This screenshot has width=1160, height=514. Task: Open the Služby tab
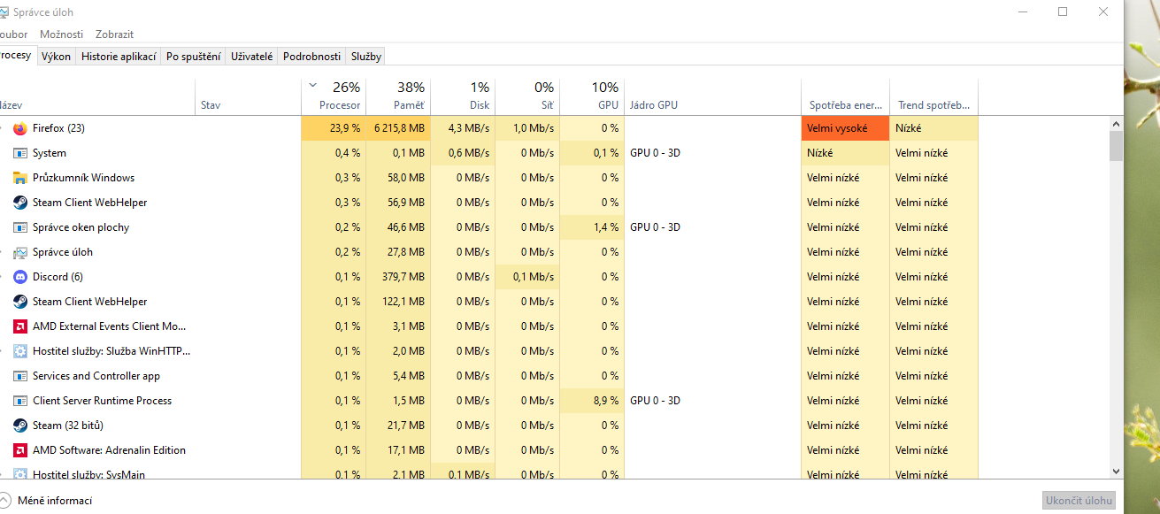(x=365, y=57)
